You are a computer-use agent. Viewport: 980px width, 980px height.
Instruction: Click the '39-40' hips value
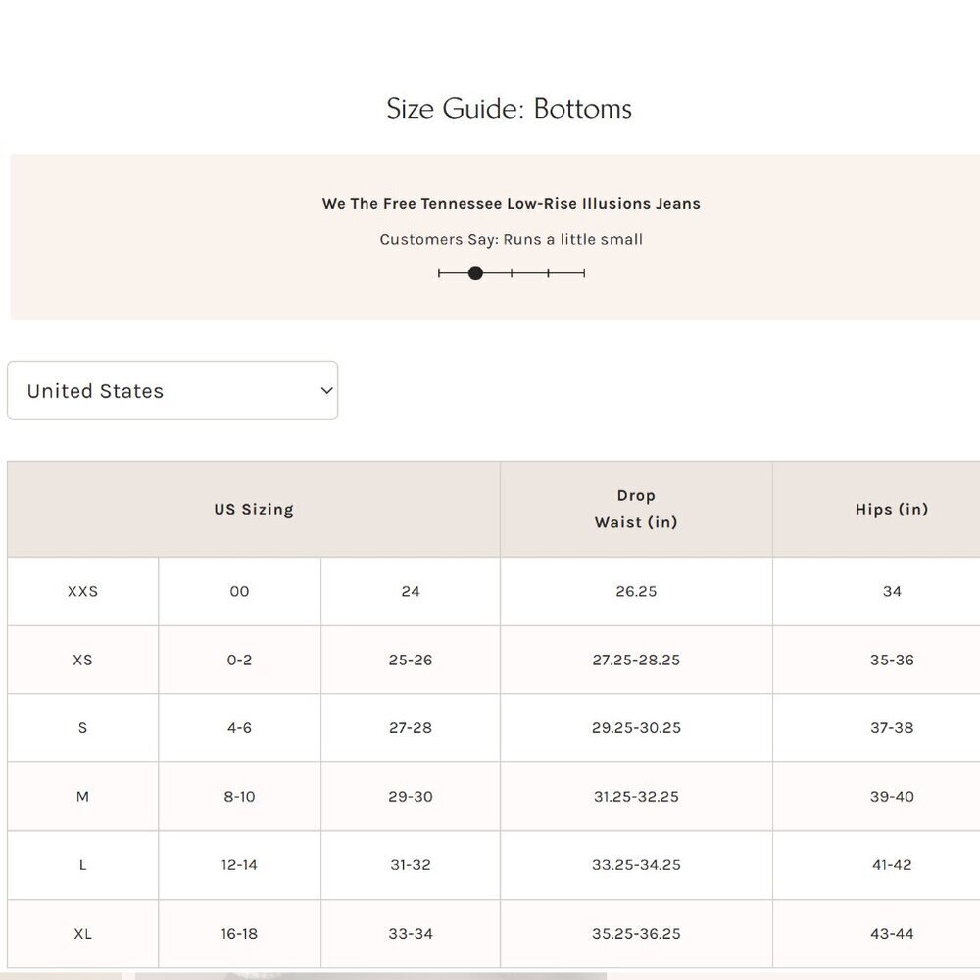coord(892,797)
